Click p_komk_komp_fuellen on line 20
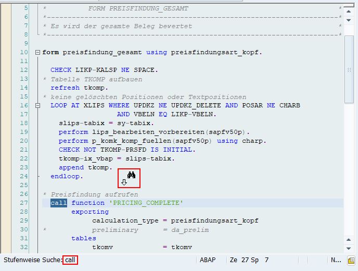This screenshot has width=358, height=271. pos(132,141)
